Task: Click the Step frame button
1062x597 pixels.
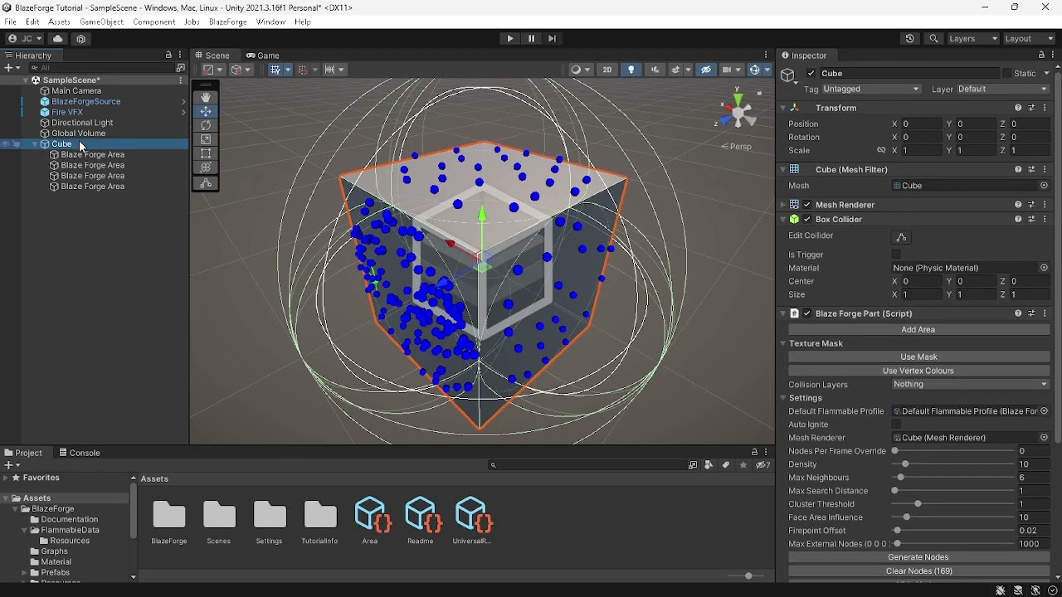Action: coord(553,39)
